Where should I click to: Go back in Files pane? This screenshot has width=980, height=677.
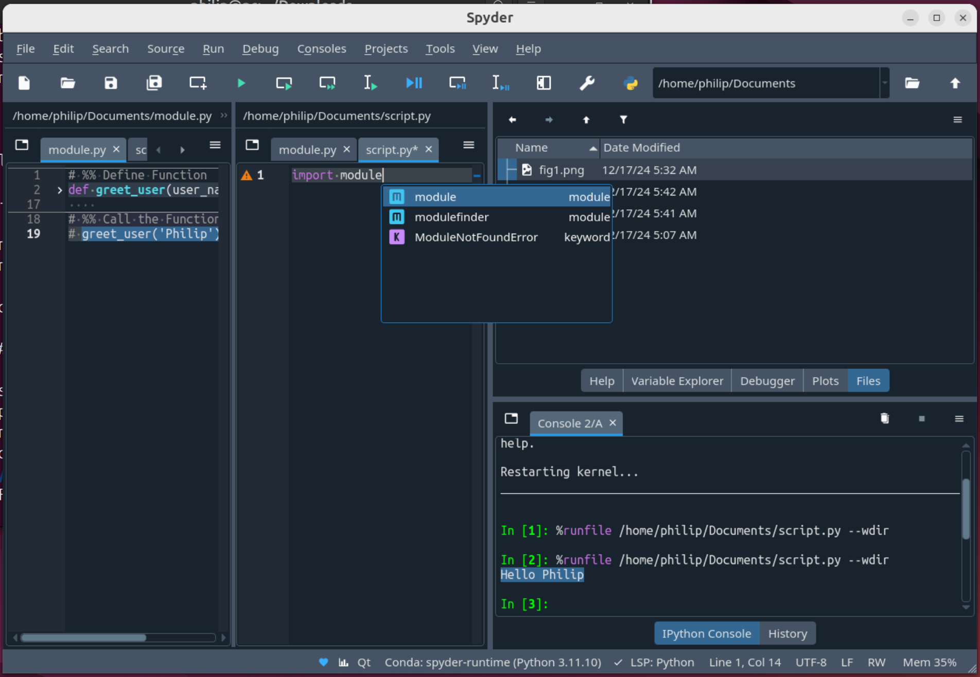tap(512, 120)
